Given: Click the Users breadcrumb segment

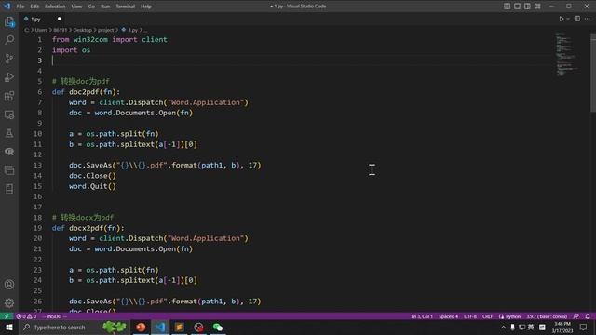Looking at the screenshot, I should (x=41, y=30).
